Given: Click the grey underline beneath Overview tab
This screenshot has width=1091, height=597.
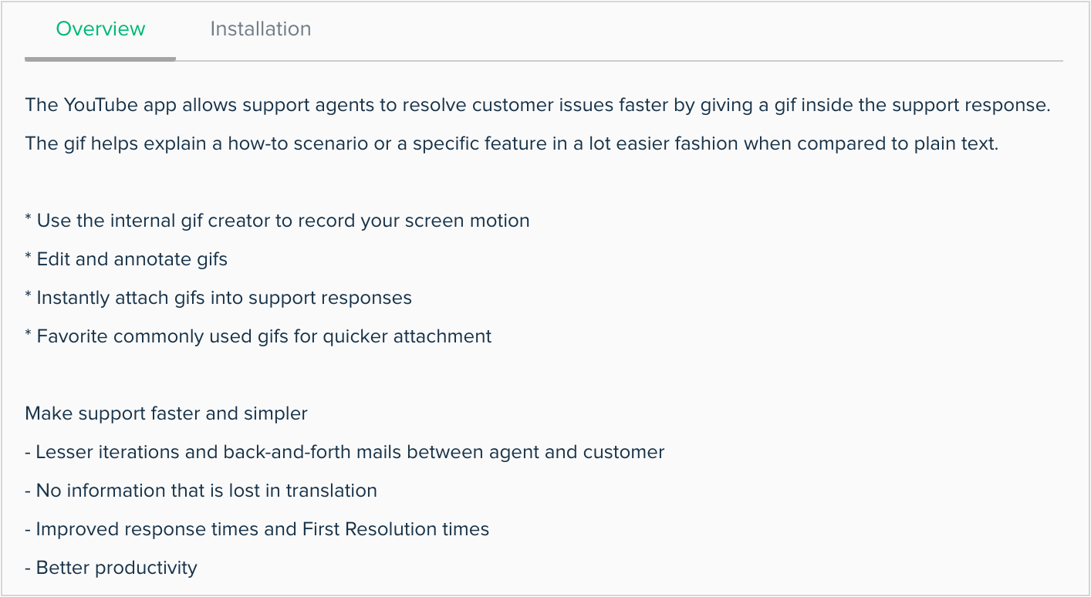Looking at the screenshot, I should coord(100,59).
